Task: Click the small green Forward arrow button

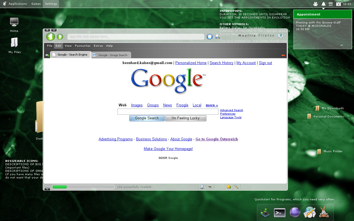Action: [60, 37]
